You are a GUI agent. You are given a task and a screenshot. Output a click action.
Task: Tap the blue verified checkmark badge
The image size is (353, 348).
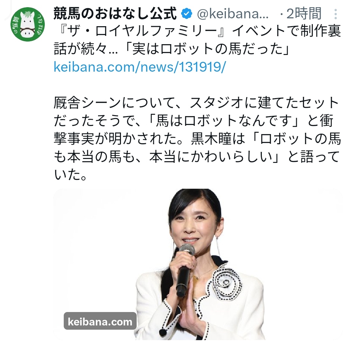[187, 14]
